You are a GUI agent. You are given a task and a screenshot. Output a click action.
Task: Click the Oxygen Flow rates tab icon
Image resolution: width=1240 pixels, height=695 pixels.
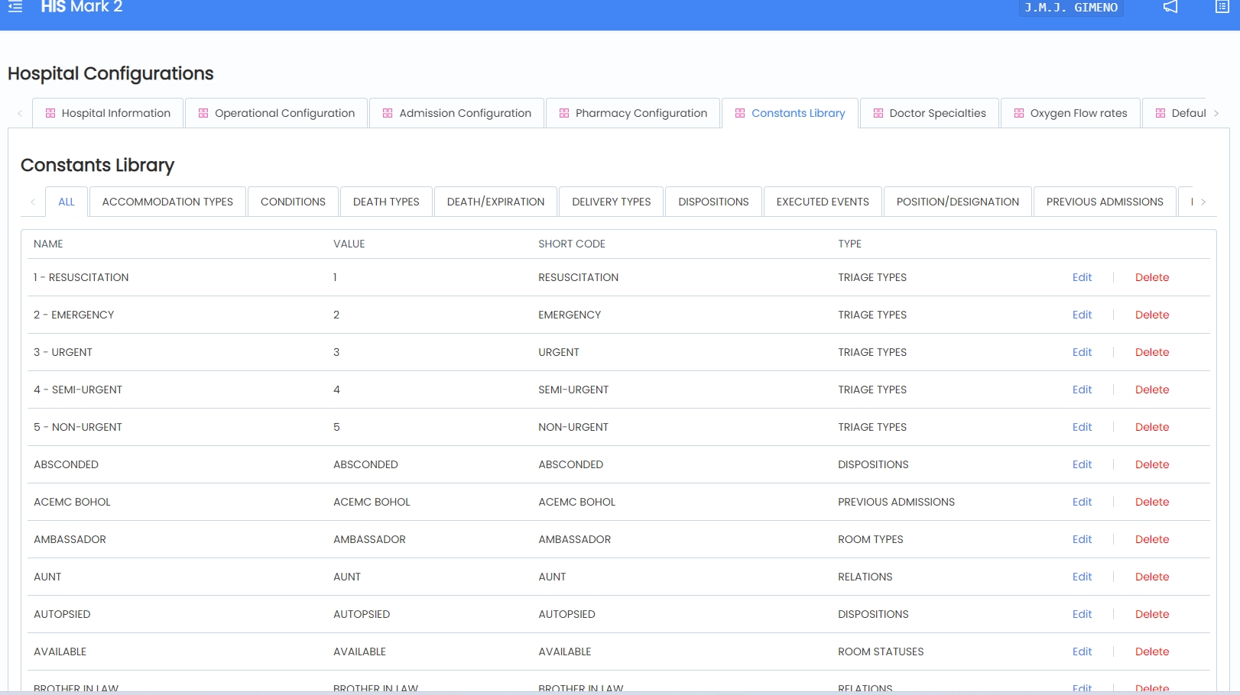(x=1019, y=113)
